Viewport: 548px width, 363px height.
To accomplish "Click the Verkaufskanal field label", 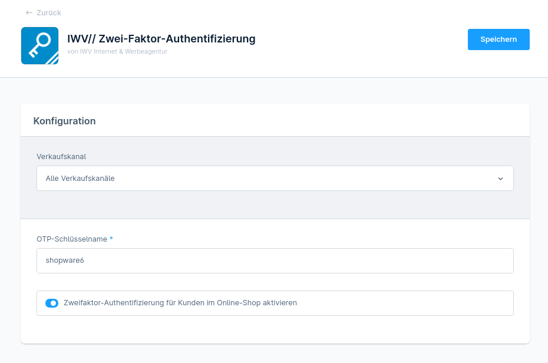I will (61, 157).
